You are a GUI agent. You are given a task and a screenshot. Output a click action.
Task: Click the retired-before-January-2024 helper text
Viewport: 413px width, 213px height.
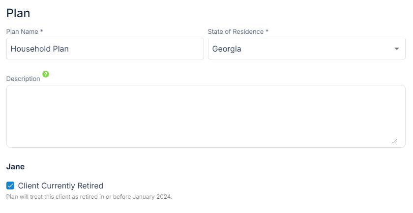89,197
